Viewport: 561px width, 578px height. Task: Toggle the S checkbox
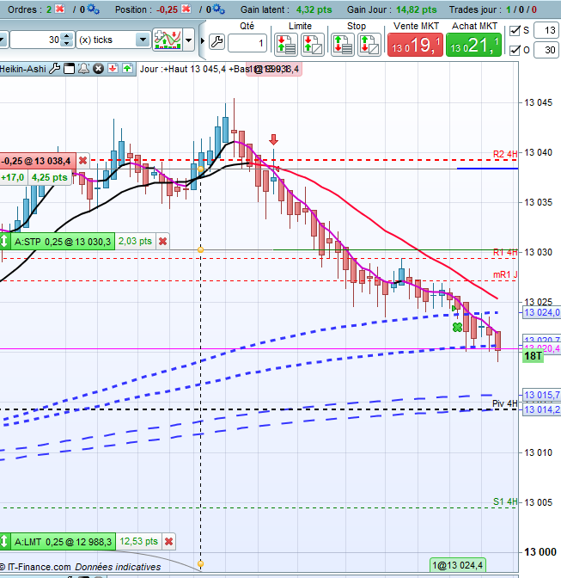tap(515, 30)
